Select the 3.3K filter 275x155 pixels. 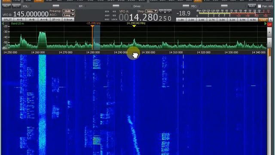[232, 20]
